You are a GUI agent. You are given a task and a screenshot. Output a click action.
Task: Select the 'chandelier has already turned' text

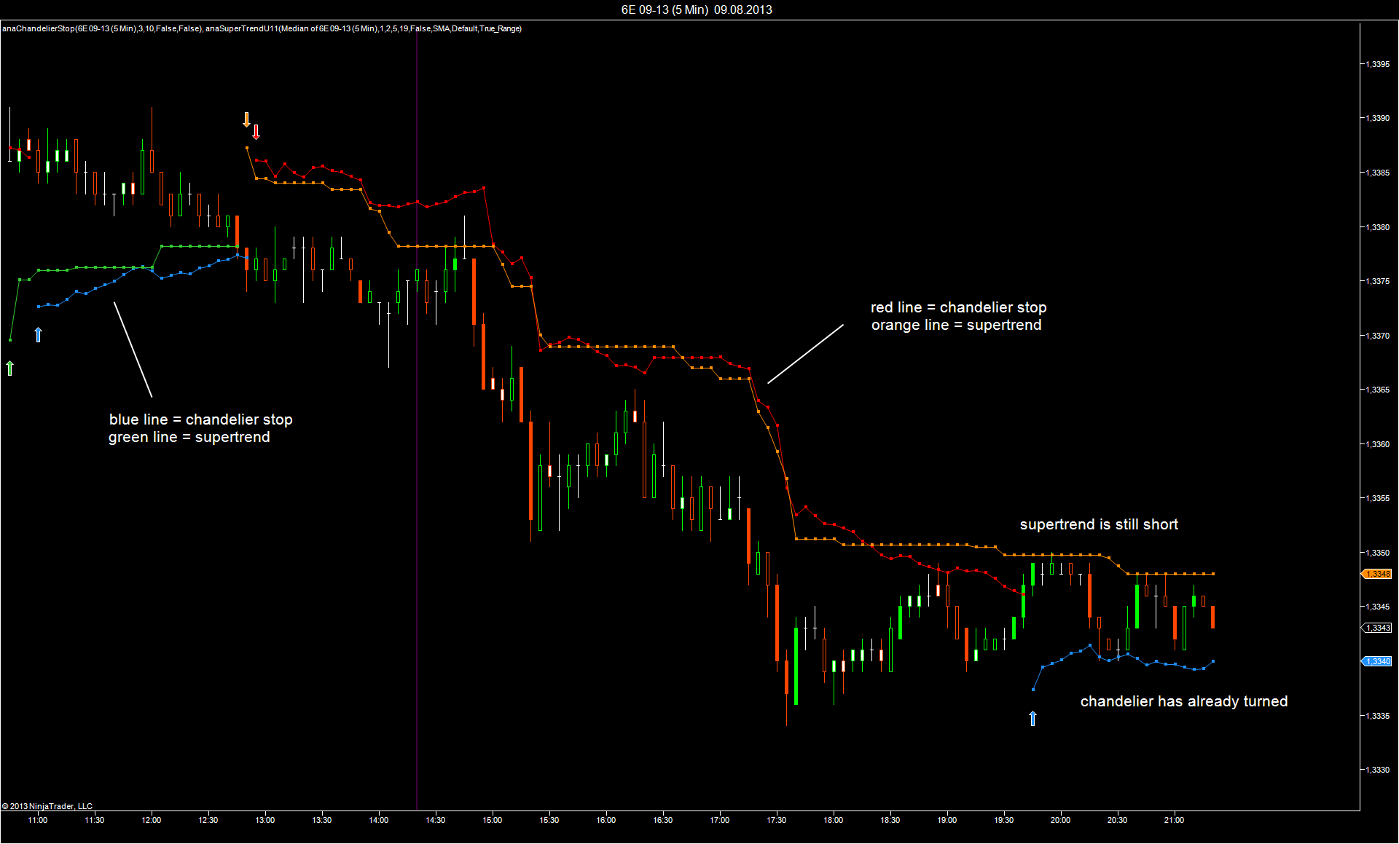click(1183, 701)
